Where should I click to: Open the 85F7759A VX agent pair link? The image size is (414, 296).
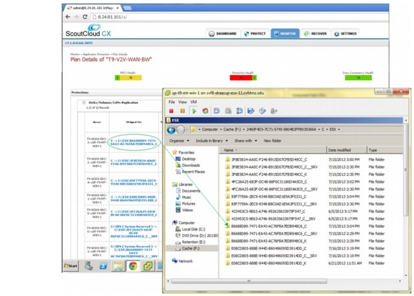click(134, 182)
